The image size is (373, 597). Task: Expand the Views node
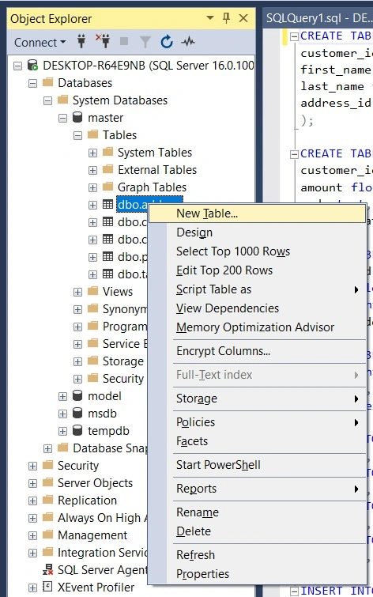coord(77,292)
